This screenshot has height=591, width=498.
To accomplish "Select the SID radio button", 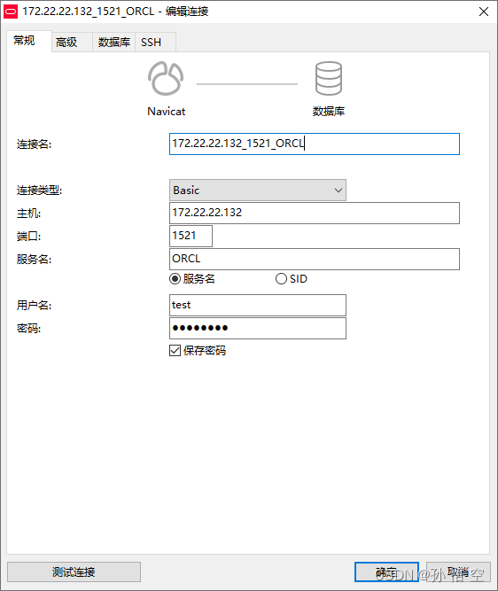I will tap(281, 279).
